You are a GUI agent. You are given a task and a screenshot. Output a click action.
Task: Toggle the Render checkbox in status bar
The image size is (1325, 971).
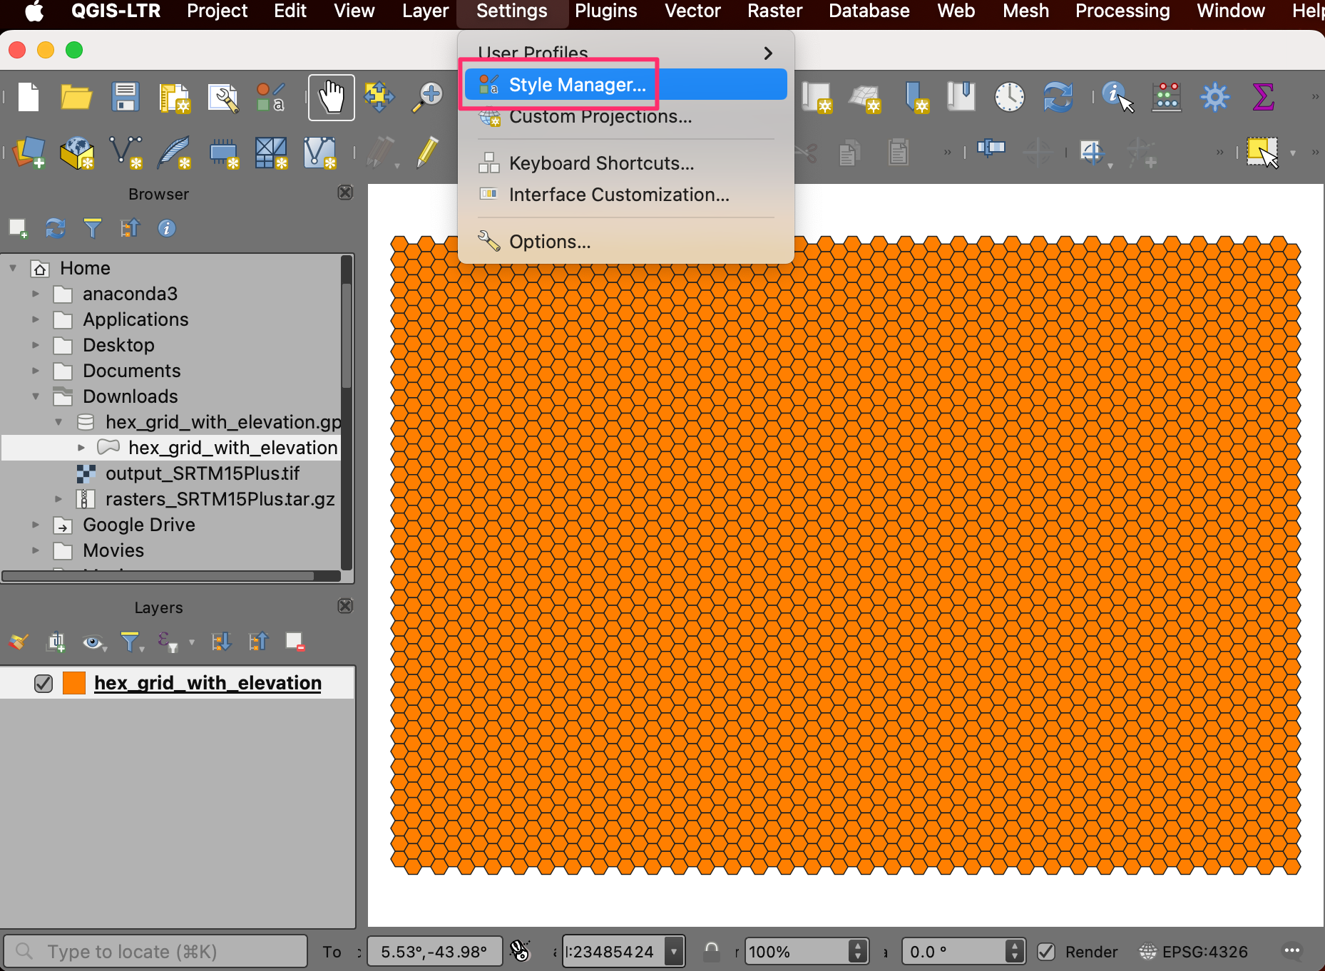click(x=1046, y=952)
